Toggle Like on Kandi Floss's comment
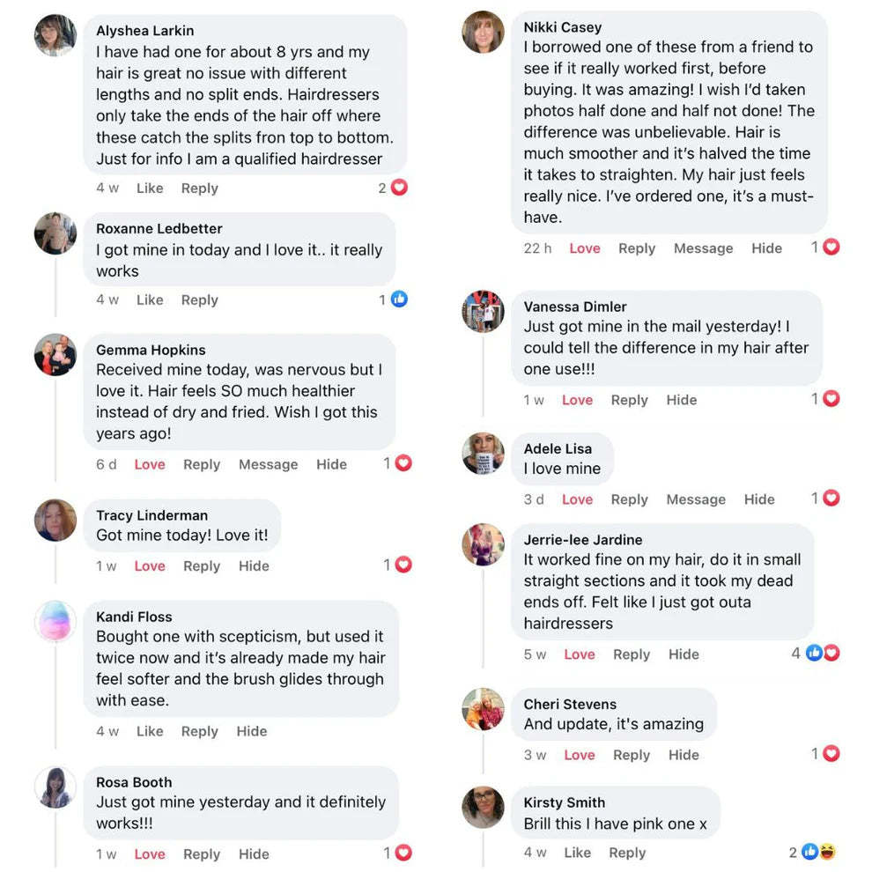This screenshot has height=872, width=872. 150,731
